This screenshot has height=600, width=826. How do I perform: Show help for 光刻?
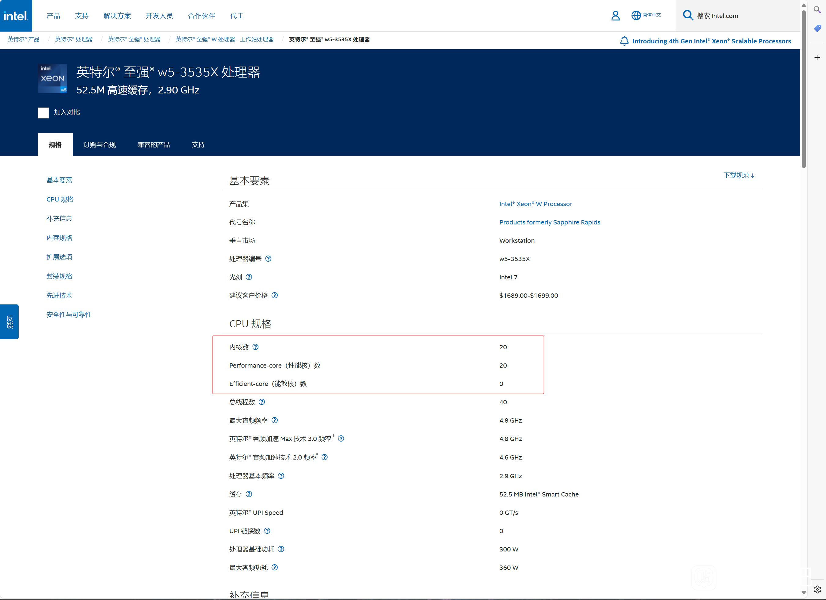tap(249, 277)
